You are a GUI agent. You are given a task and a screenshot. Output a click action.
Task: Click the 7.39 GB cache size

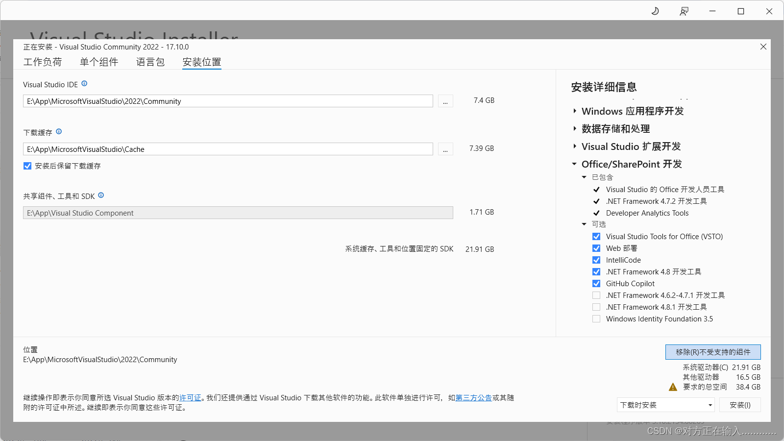pos(482,148)
